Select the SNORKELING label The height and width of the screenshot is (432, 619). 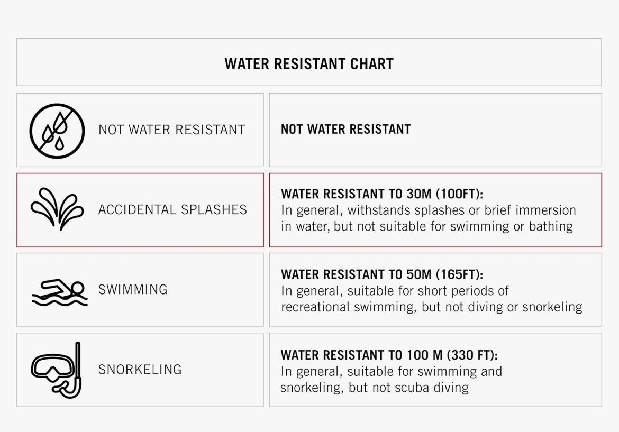pyautogui.click(x=140, y=370)
